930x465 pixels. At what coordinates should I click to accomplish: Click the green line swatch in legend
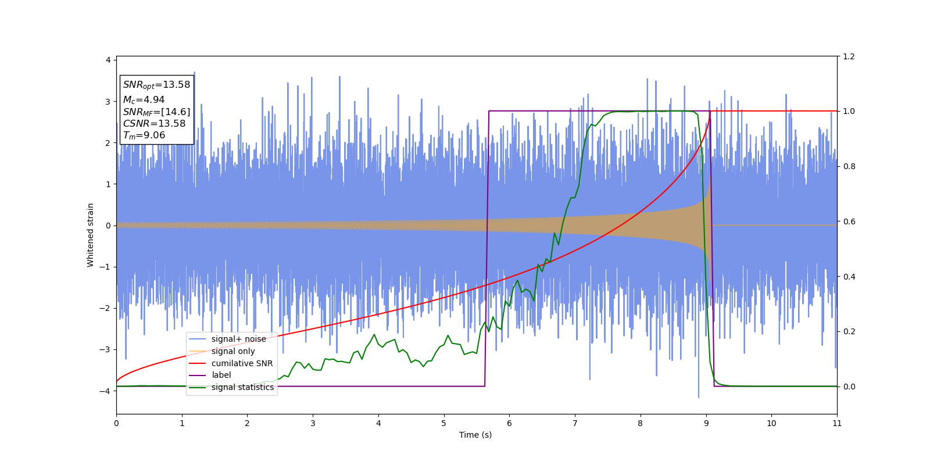click(x=198, y=387)
